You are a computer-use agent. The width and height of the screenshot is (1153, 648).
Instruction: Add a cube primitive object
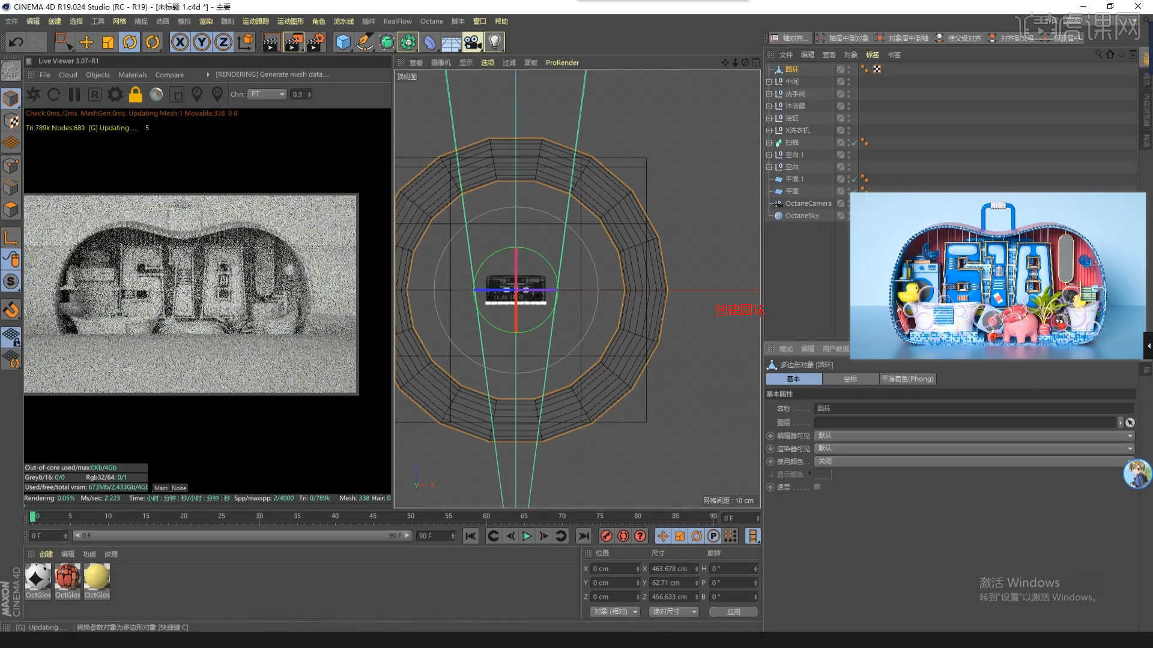(343, 42)
